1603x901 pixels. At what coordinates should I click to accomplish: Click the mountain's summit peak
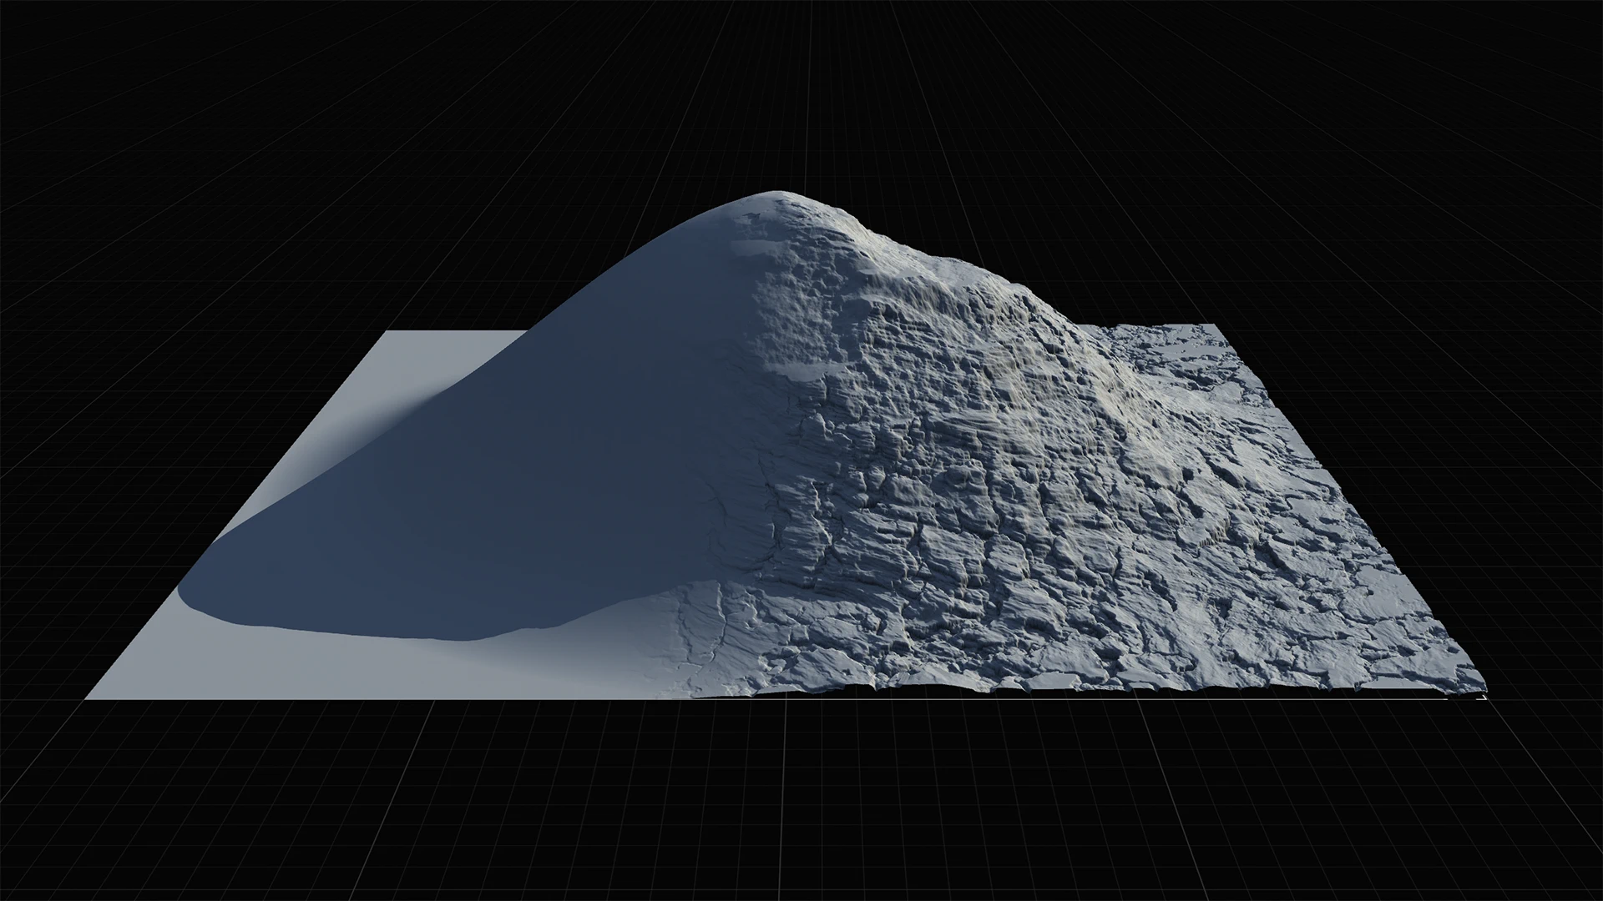point(775,194)
